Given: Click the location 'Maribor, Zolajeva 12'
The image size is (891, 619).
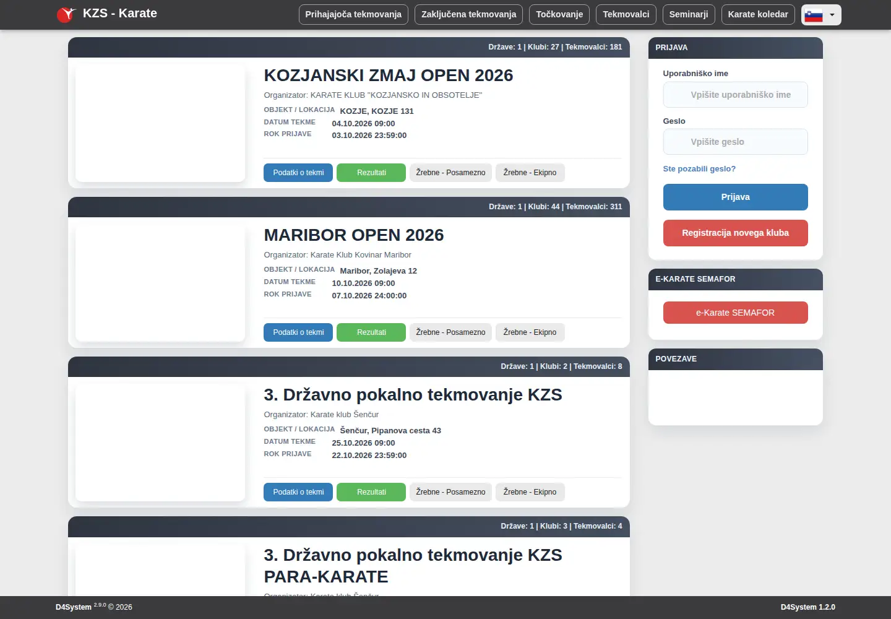Looking at the screenshot, I should pos(378,271).
